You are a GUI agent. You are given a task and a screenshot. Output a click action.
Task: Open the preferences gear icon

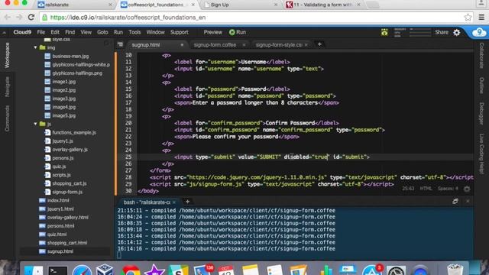pyautogui.click(x=457, y=32)
